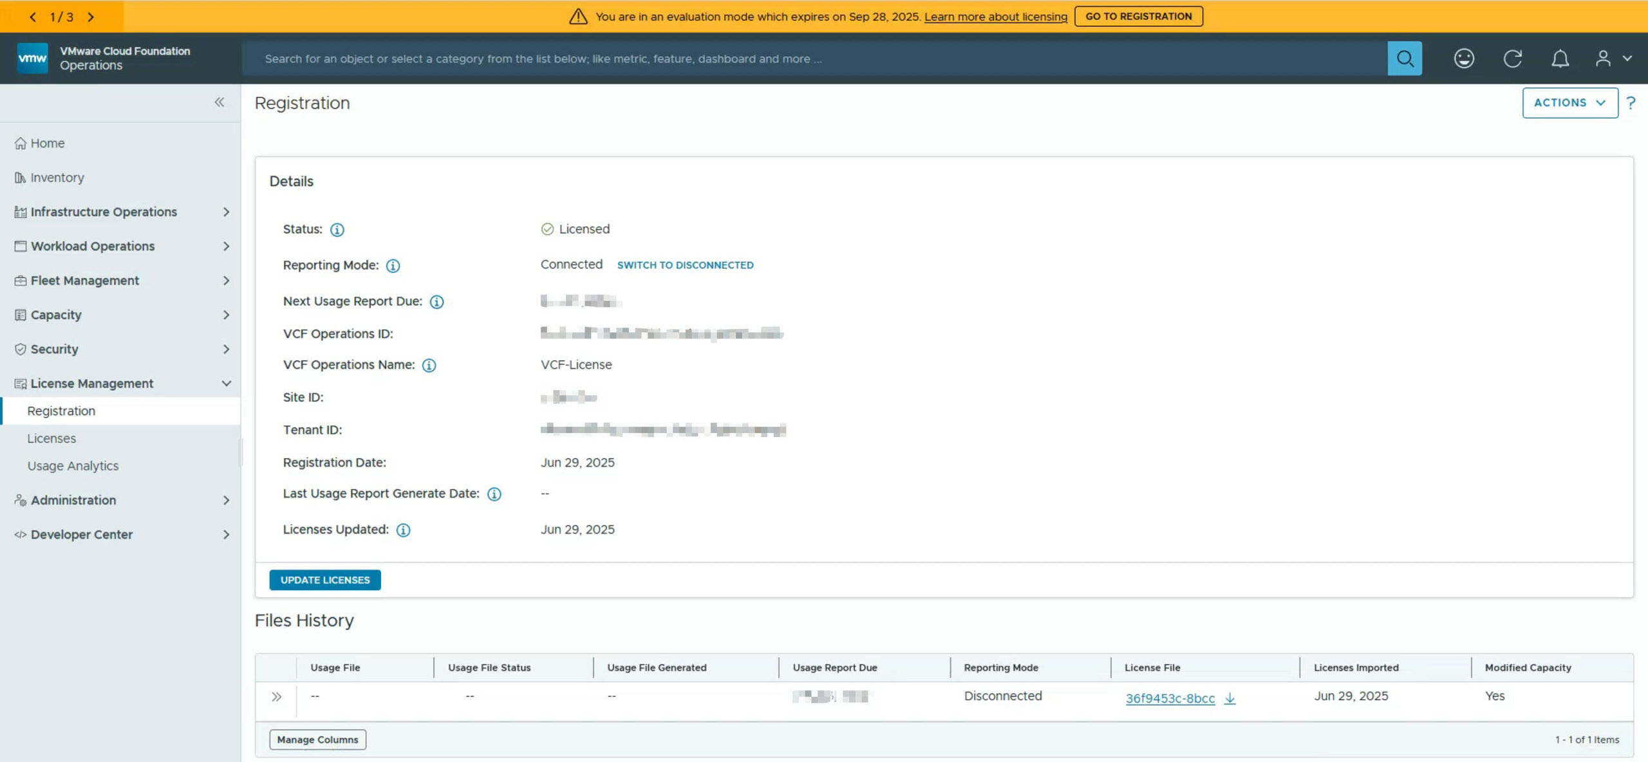Click the help question mark icon

(1631, 103)
